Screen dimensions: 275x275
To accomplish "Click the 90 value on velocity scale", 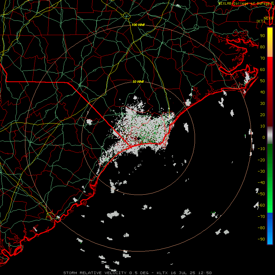I will (262, 36).
